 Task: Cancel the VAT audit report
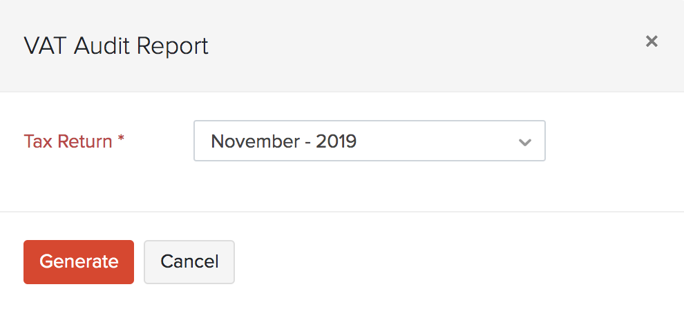tap(189, 262)
